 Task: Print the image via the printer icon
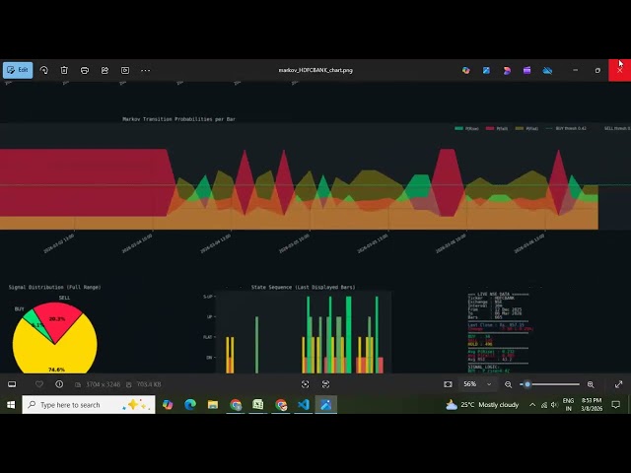click(85, 70)
